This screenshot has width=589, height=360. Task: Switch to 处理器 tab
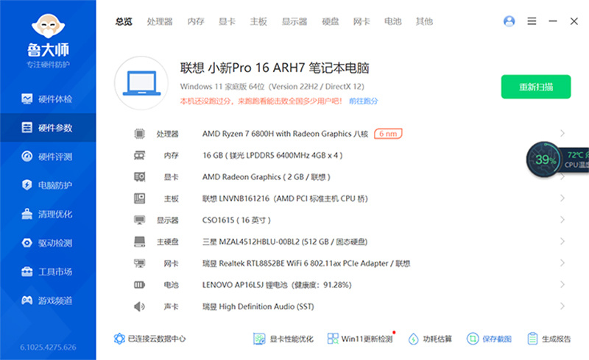[160, 22]
